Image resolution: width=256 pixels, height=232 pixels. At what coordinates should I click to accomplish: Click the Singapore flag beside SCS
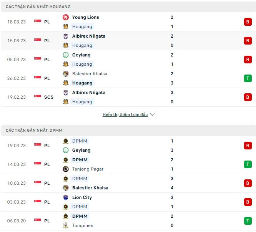point(38,97)
